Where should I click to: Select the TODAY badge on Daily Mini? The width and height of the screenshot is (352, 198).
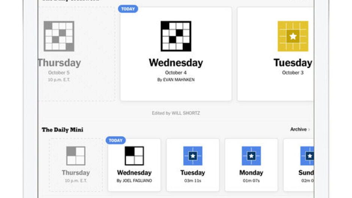[116, 140]
